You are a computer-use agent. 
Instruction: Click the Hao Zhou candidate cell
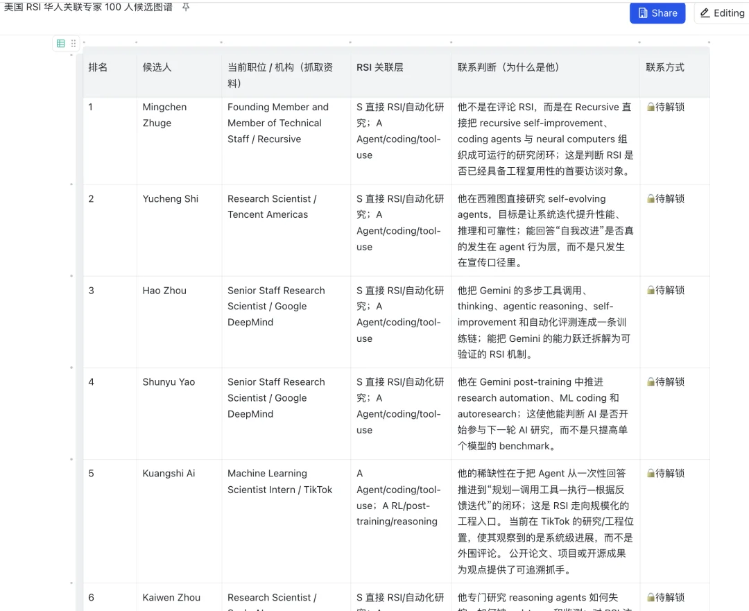pos(179,322)
